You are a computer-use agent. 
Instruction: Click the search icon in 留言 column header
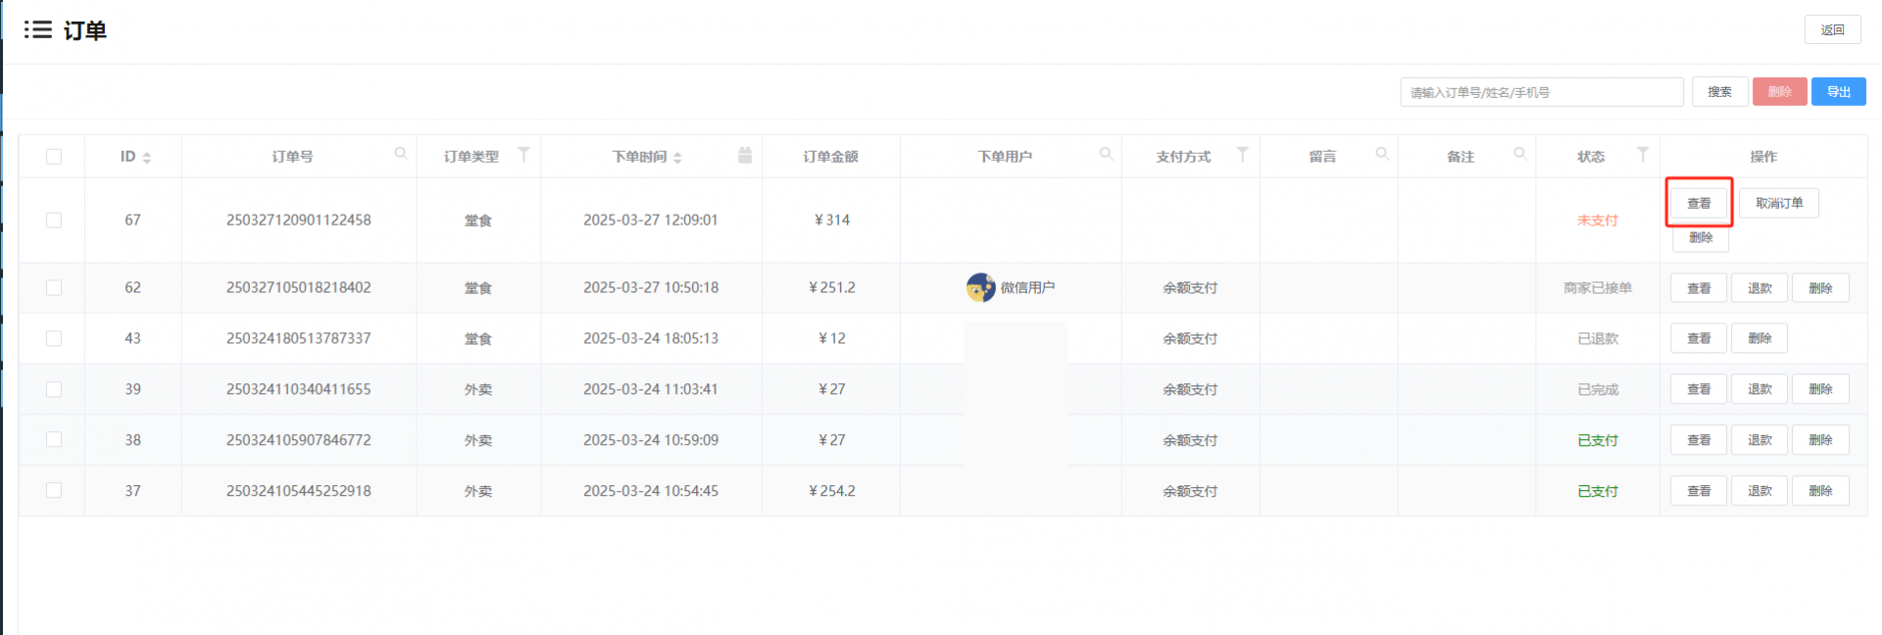point(1382,154)
